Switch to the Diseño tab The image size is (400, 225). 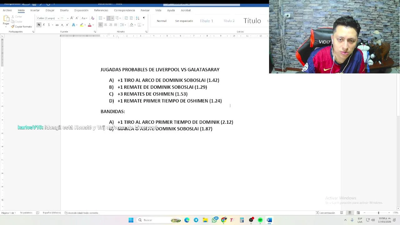64,10
